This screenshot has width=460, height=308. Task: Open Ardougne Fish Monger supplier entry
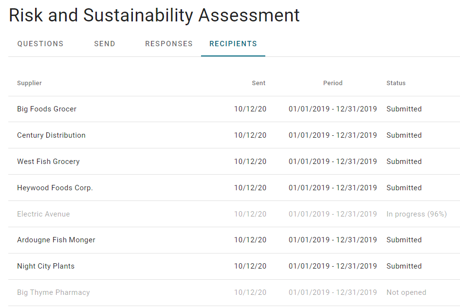tap(234, 240)
